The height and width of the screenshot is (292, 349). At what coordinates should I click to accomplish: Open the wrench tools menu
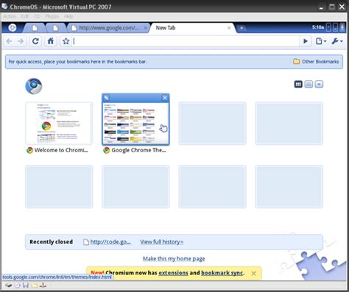(x=337, y=41)
